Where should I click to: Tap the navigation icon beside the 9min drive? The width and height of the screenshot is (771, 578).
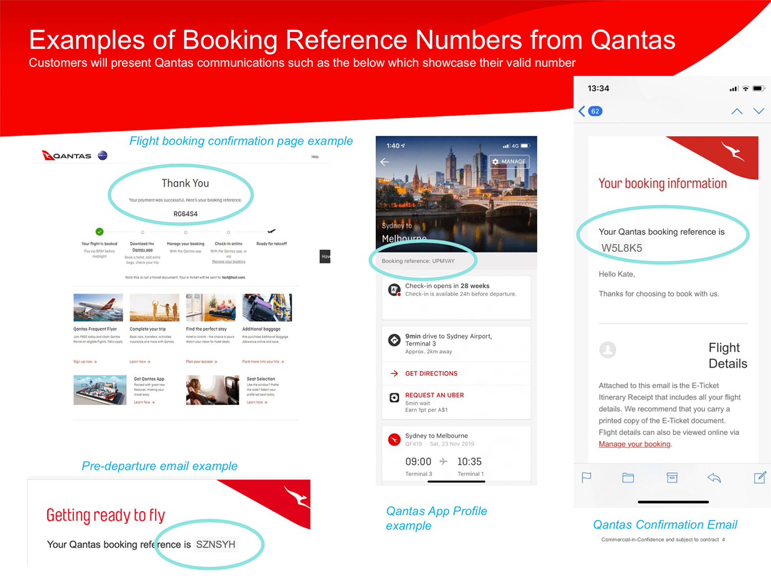point(394,340)
